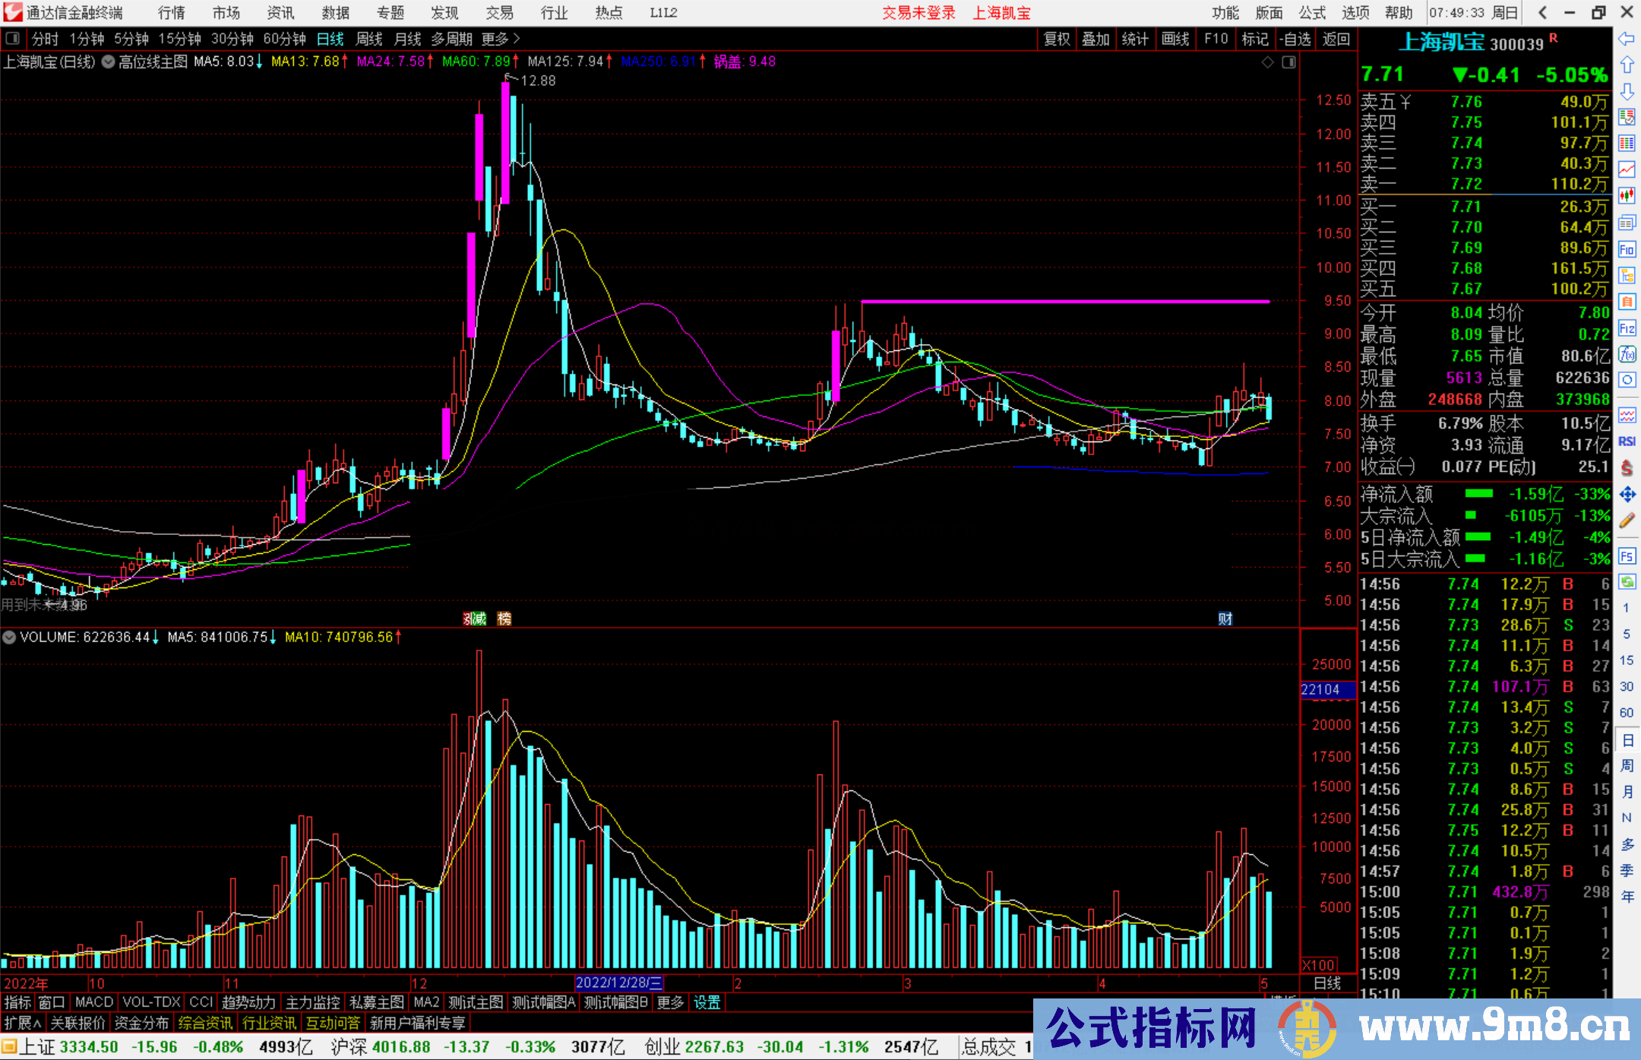Click the 设置 settings link
Viewport: 1641px width, 1060px height.
(707, 1003)
